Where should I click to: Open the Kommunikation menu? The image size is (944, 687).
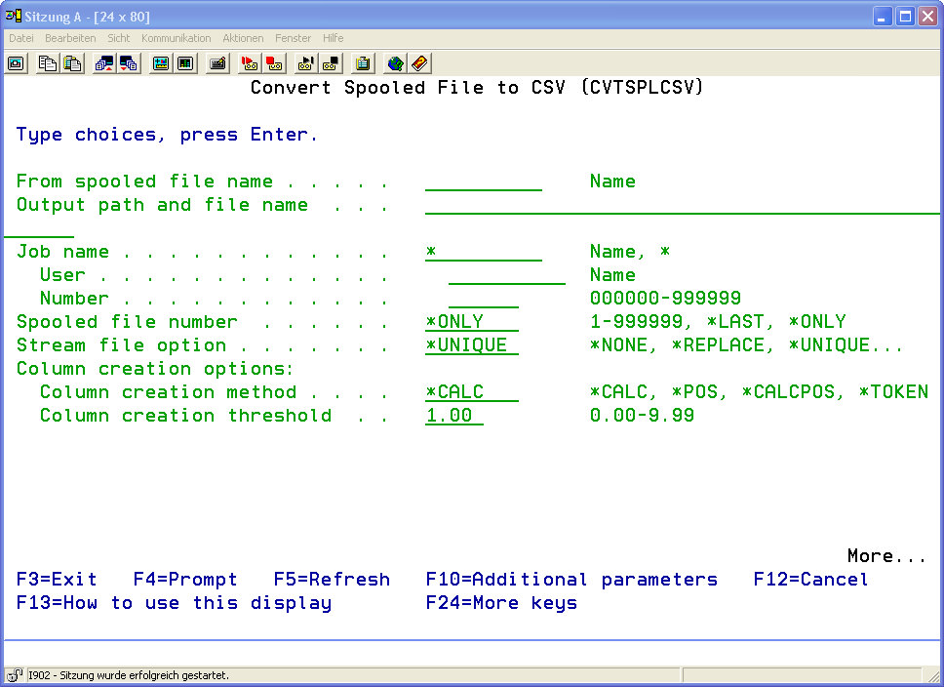pos(176,38)
